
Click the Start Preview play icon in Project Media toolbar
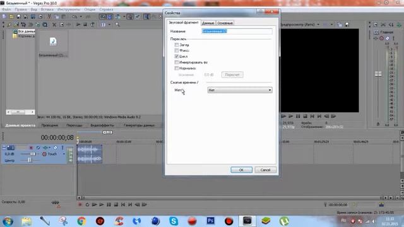click(78, 25)
